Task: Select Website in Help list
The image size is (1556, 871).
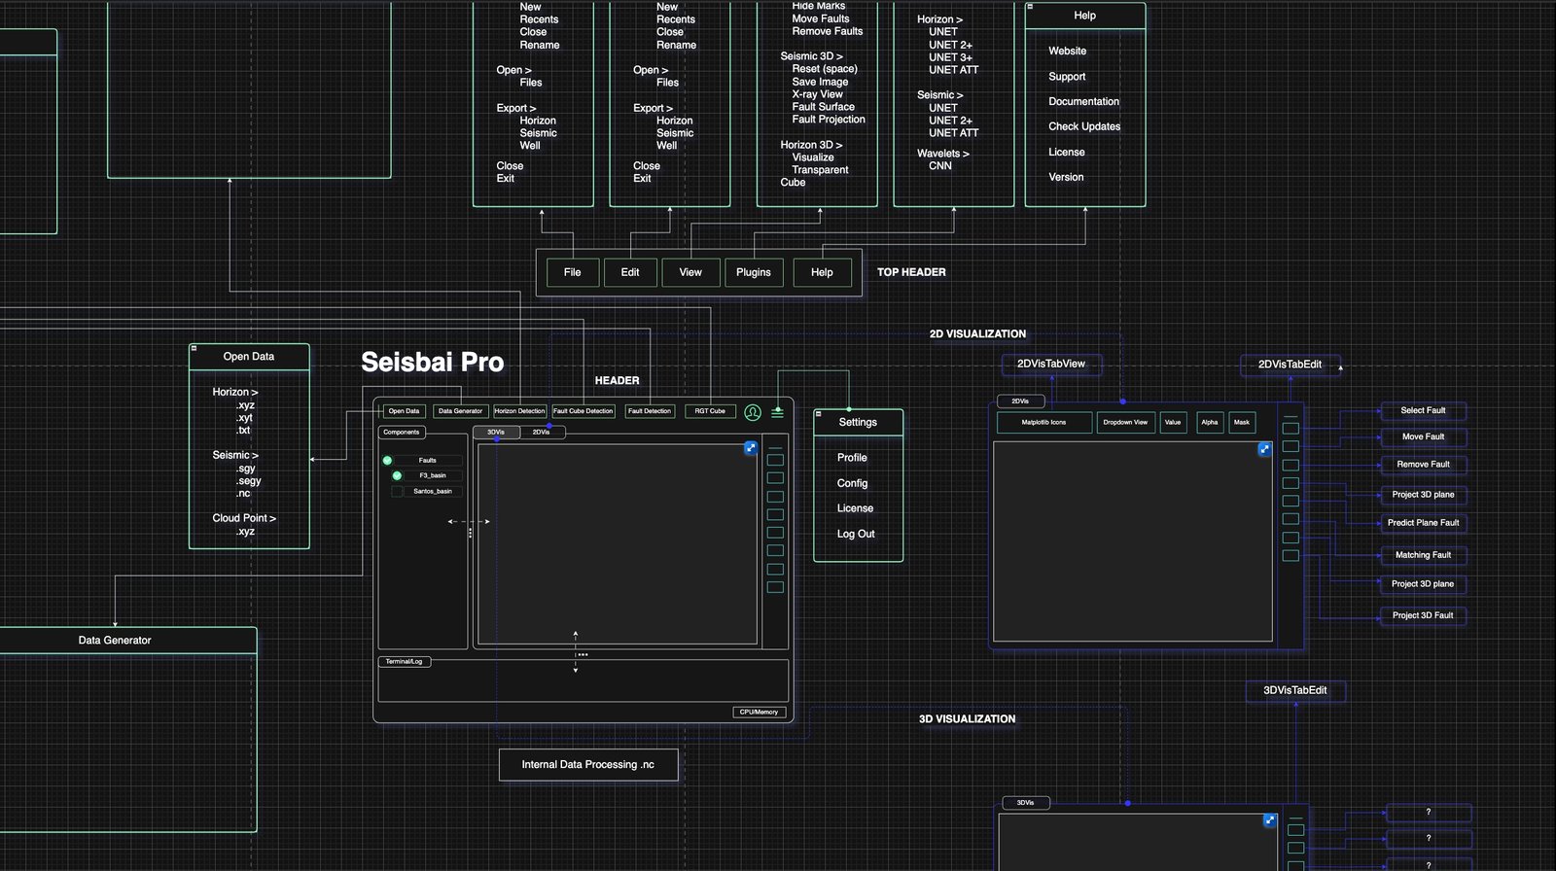Action: click(1067, 51)
